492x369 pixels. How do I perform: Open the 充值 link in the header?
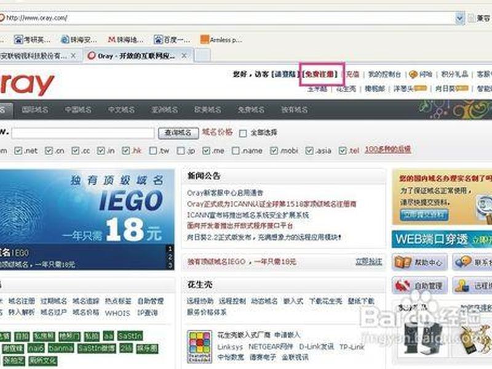(x=352, y=74)
